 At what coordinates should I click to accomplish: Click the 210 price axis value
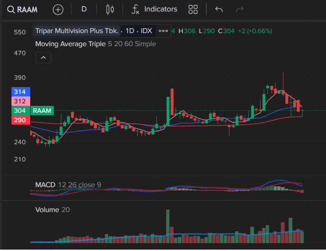pos(20,159)
